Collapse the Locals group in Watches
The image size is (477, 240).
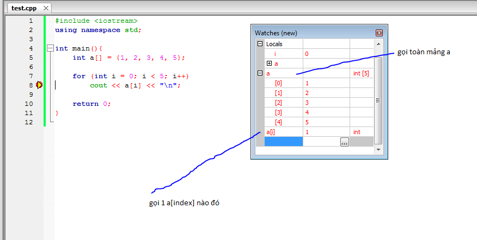(x=260, y=44)
